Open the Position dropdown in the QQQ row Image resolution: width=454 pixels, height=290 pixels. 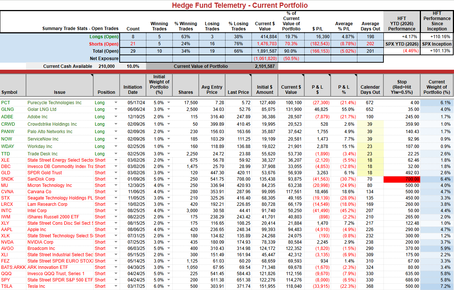tap(116, 274)
